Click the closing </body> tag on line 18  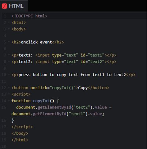pyautogui.click(x=20, y=133)
